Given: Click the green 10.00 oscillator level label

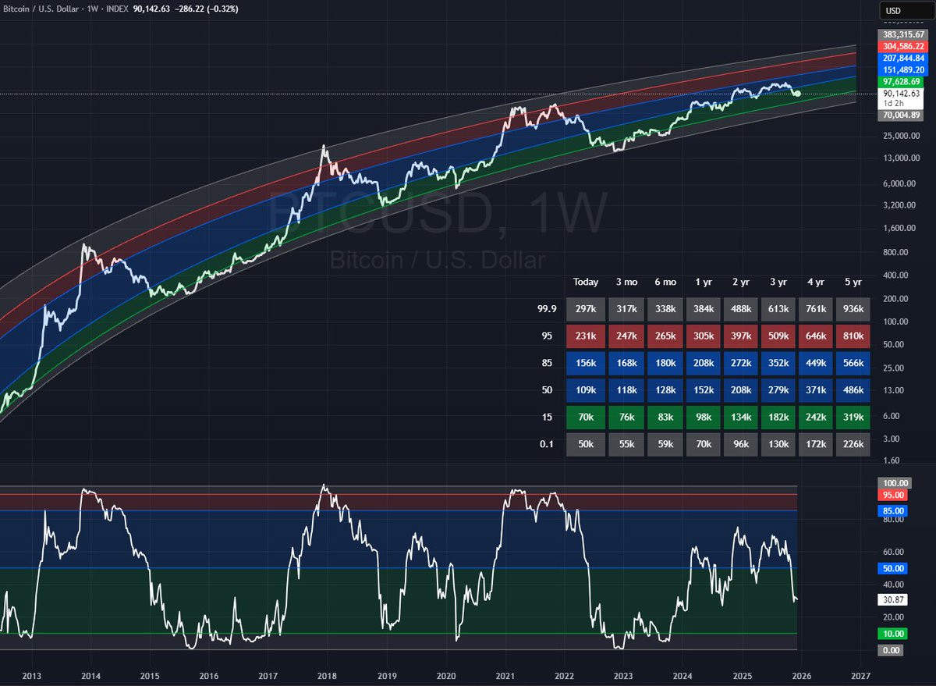Looking at the screenshot, I should pyautogui.click(x=893, y=633).
